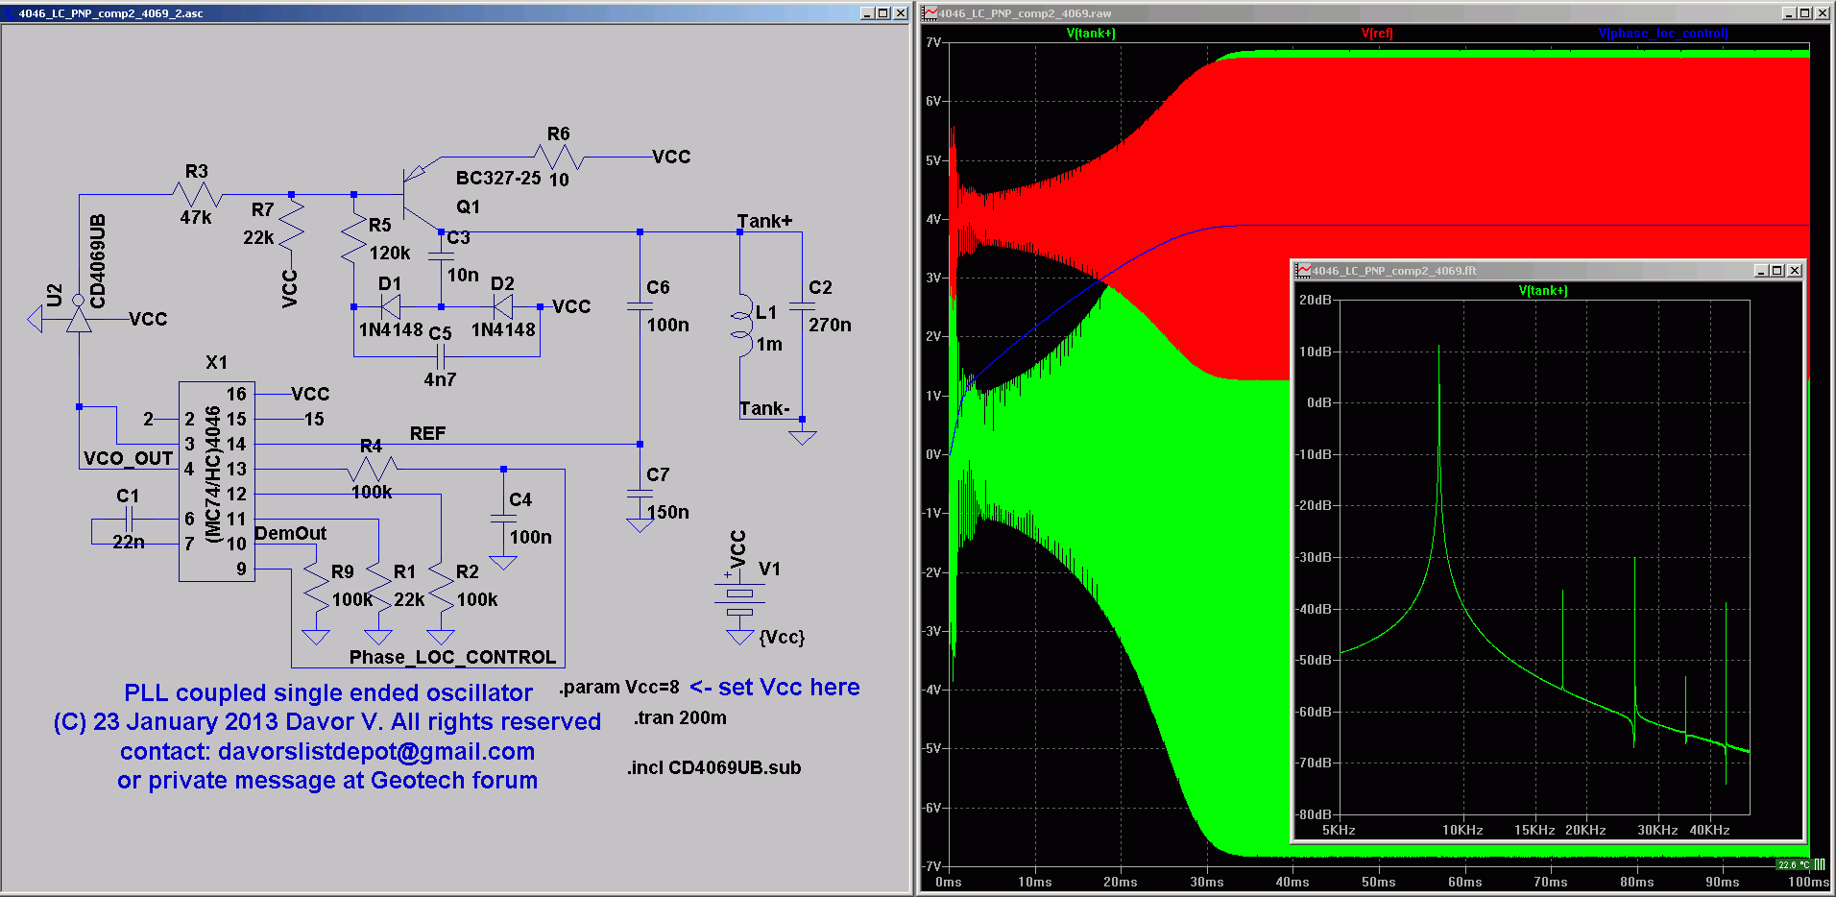Select capacitor C5 4n7 symbol
The width and height of the screenshot is (1836, 897).
(x=441, y=356)
